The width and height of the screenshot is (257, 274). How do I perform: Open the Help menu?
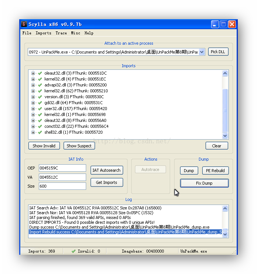89,33
